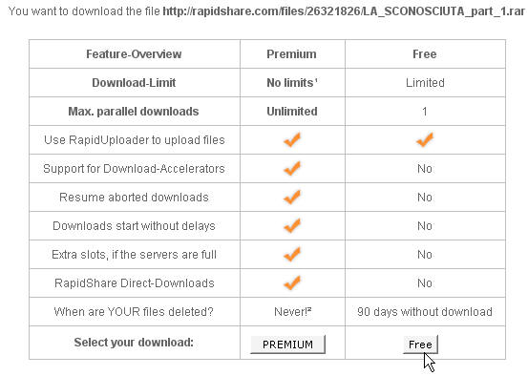This screenshot has width=528, height=376.
Task: Click the '90 days without download' cell
Action: tap(425, 312)
